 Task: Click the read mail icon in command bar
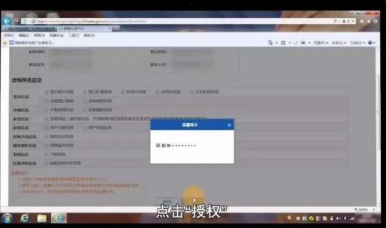296,42
